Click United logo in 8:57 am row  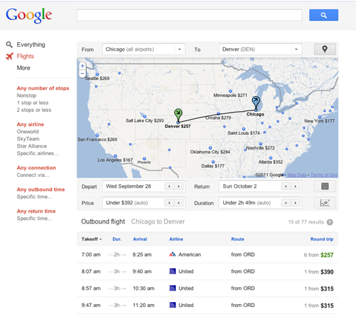pyautogui.click(x=172, y=288)
